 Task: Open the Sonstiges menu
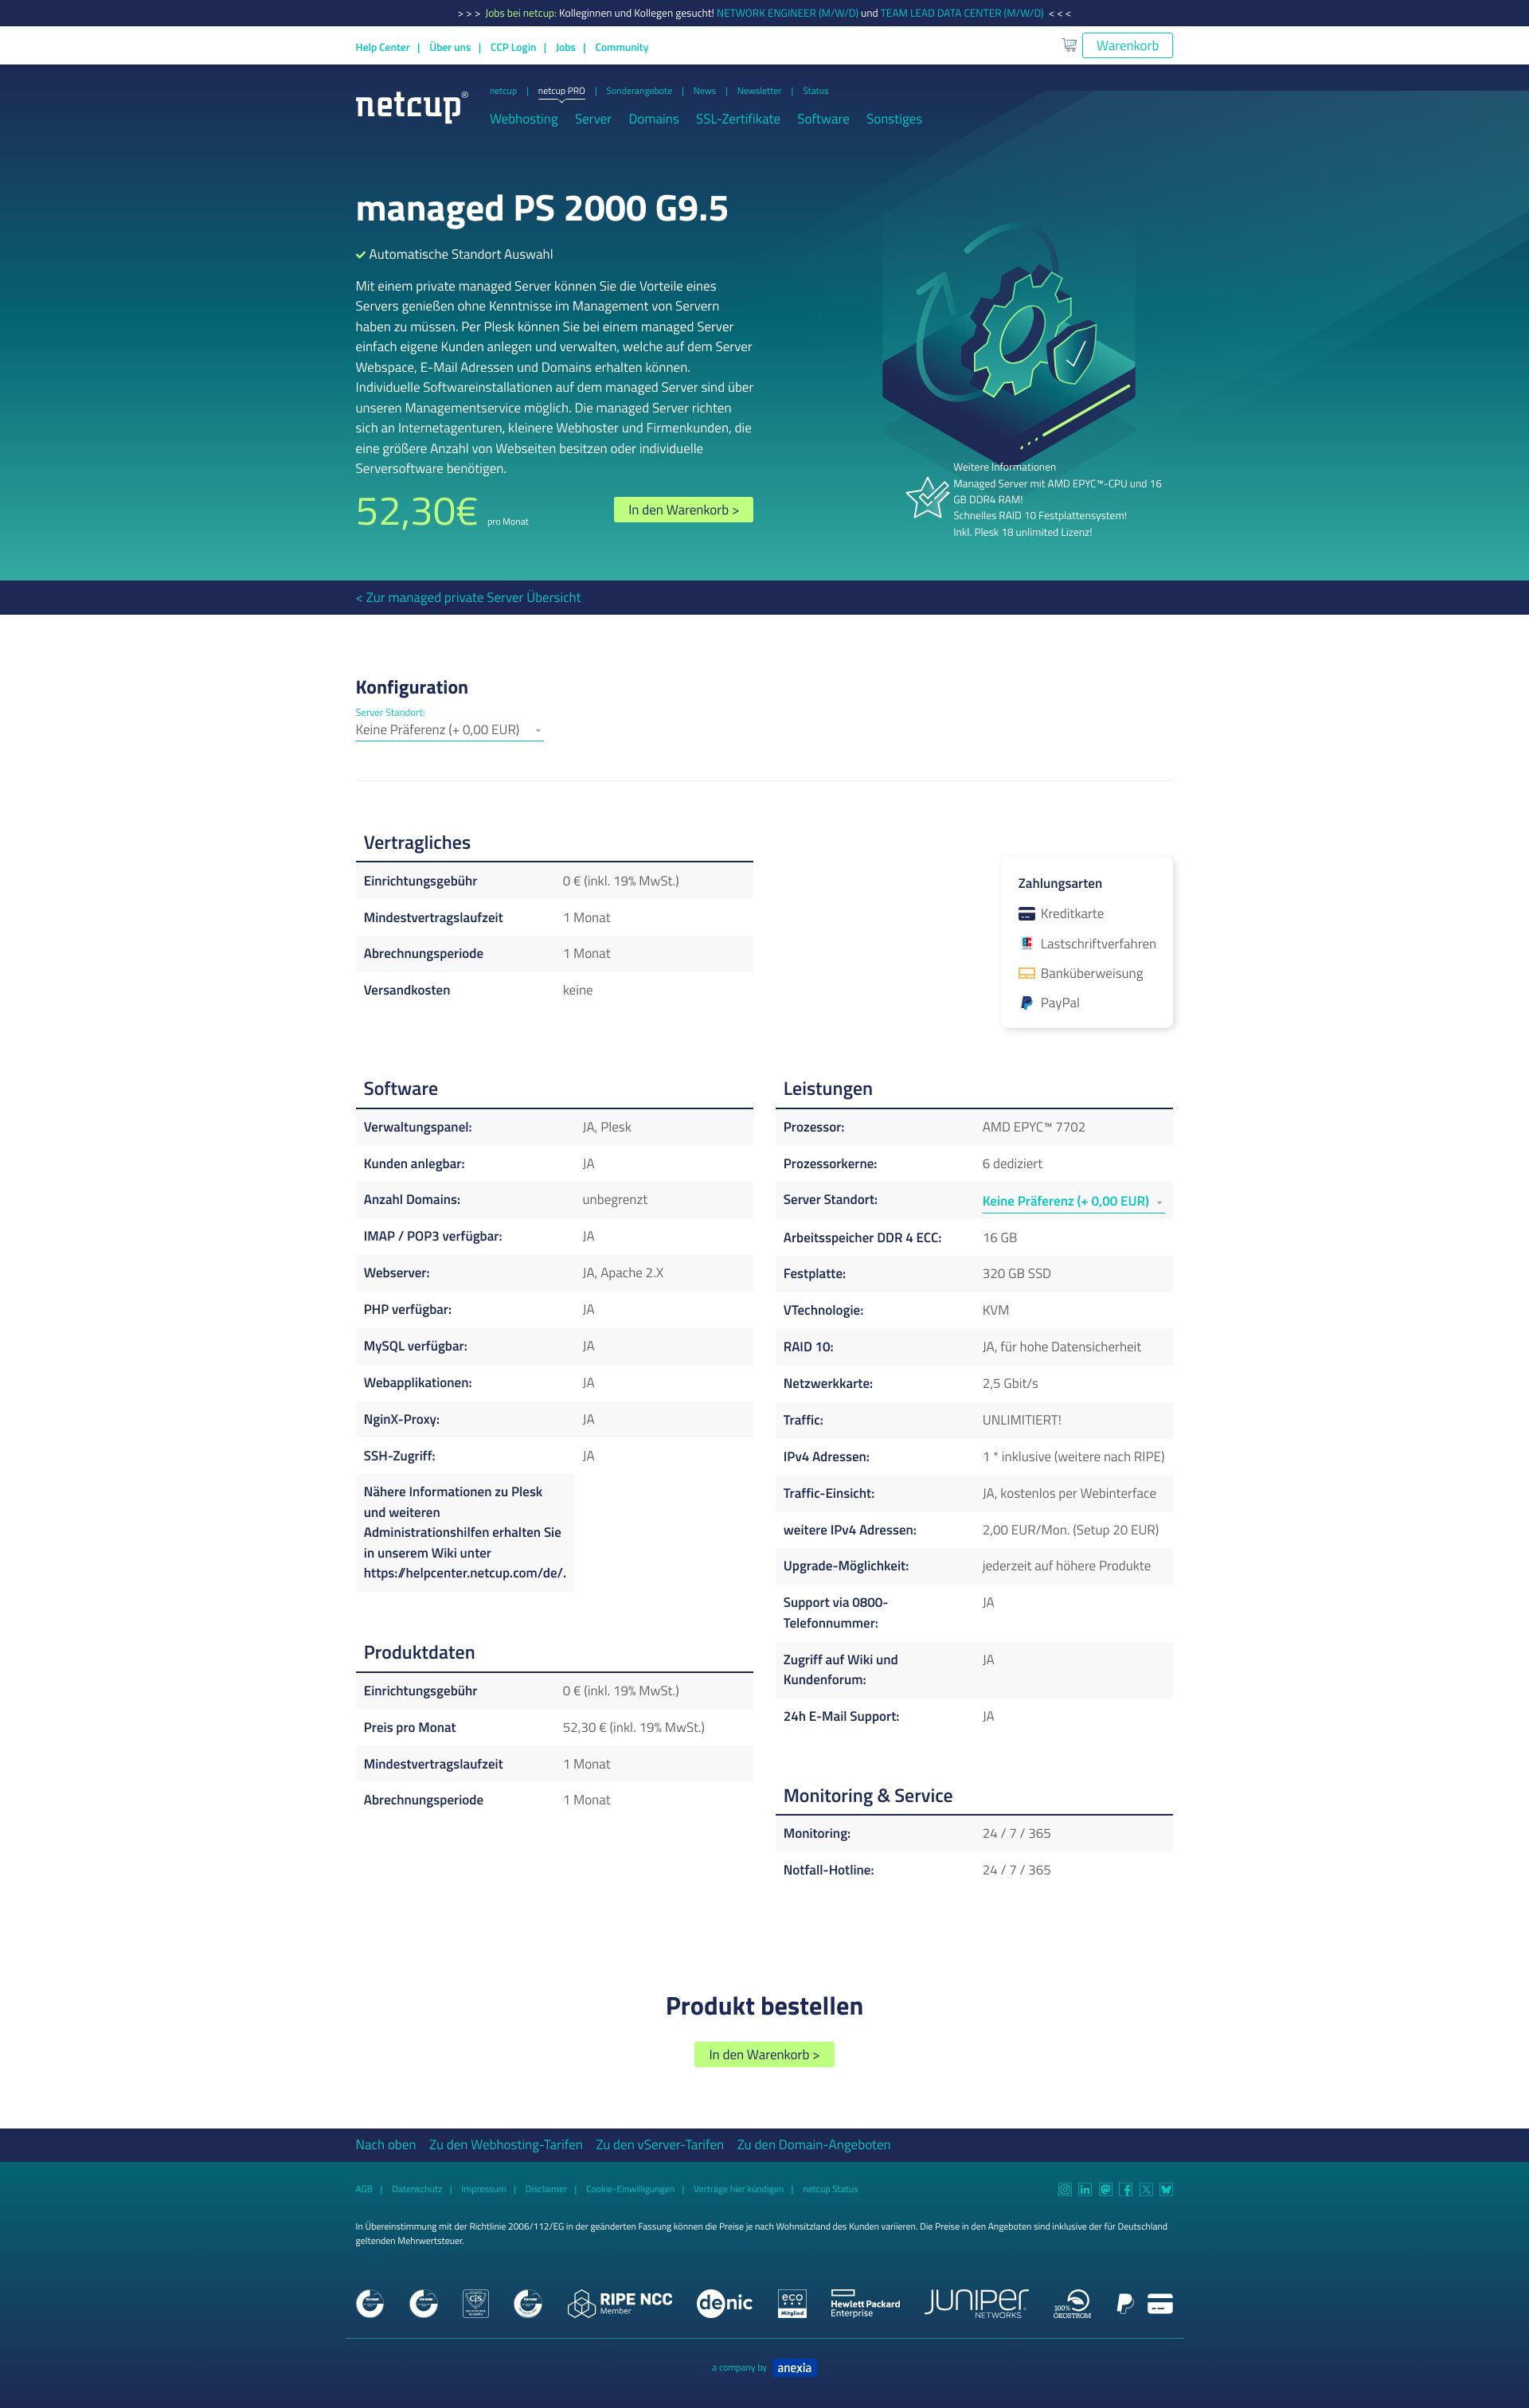[894, 119]
